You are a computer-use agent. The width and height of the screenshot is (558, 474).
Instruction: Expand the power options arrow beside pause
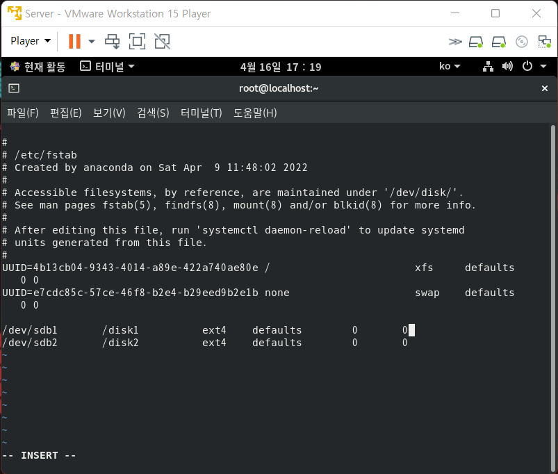click(x=92, y=41)
